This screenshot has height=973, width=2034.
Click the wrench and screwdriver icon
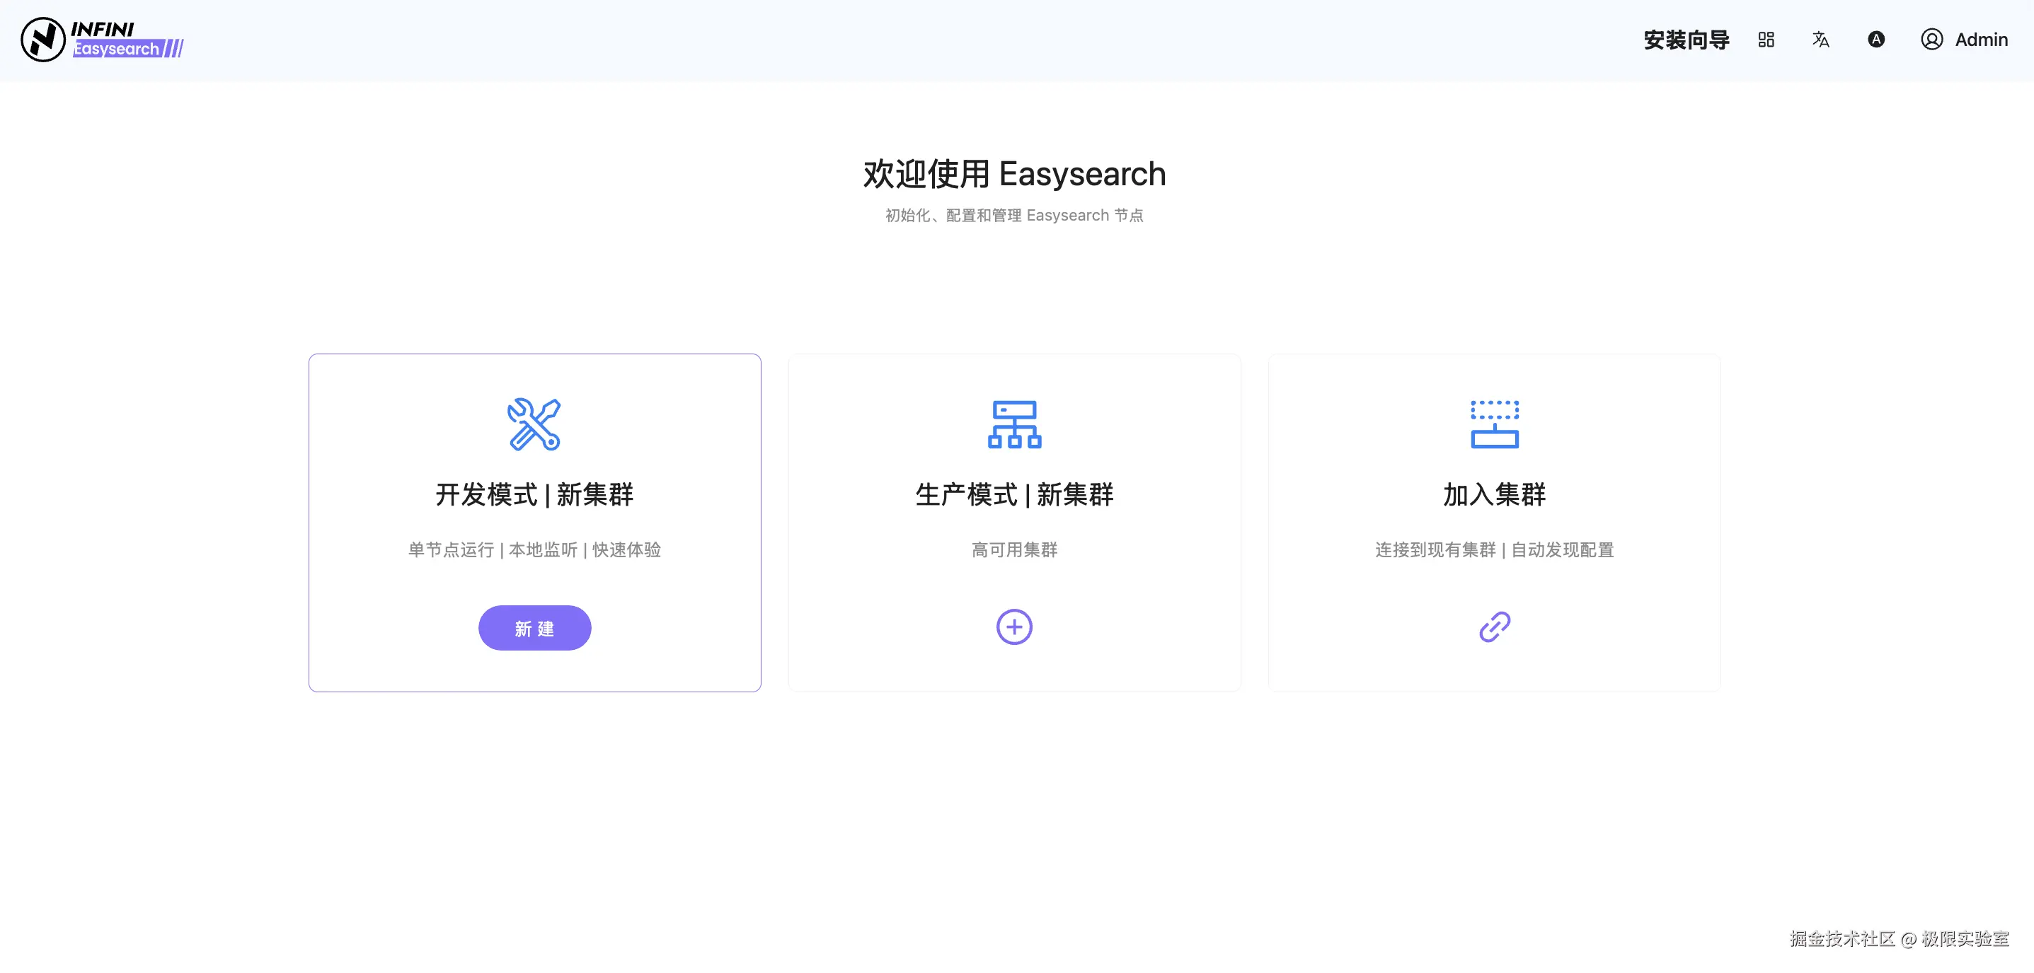(x=534, y=424)
